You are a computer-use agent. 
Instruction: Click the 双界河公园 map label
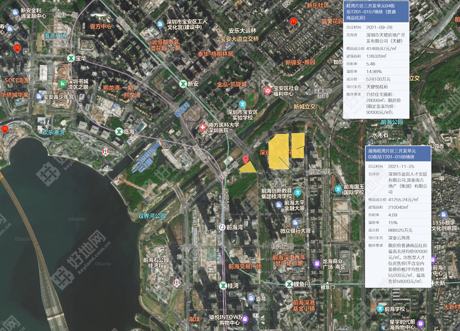(152, 216)
